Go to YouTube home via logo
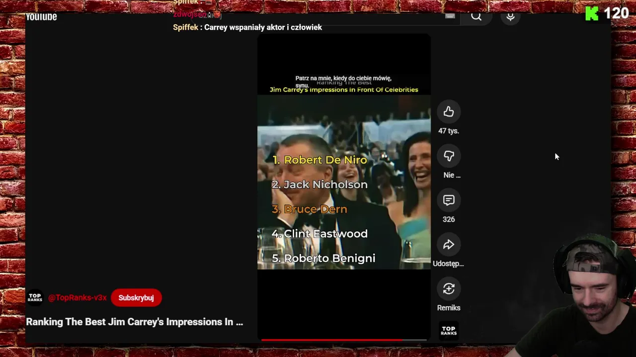Image resolution: width=636 pixels, height=357 pixels. tap(41, 17)
